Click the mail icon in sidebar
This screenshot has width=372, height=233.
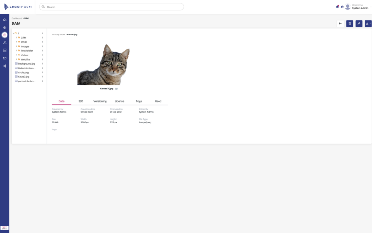[x=5, y=58]
